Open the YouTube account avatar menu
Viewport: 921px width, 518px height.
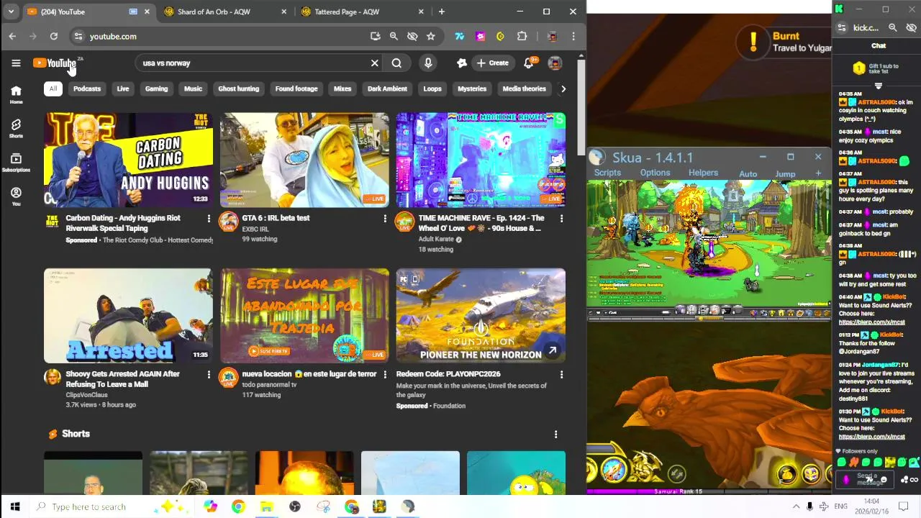tap(555, 63)
